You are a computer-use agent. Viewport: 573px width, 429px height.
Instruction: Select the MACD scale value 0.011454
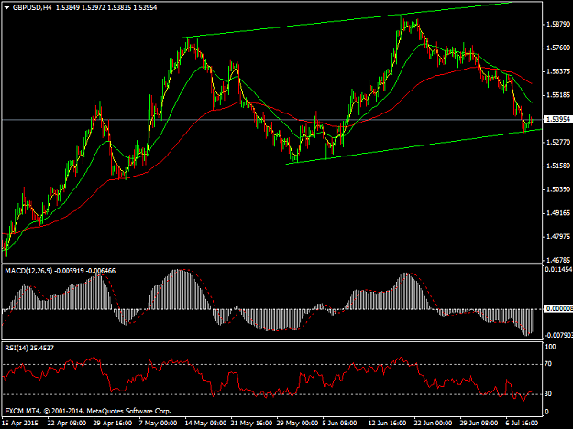tap(558, 269)
